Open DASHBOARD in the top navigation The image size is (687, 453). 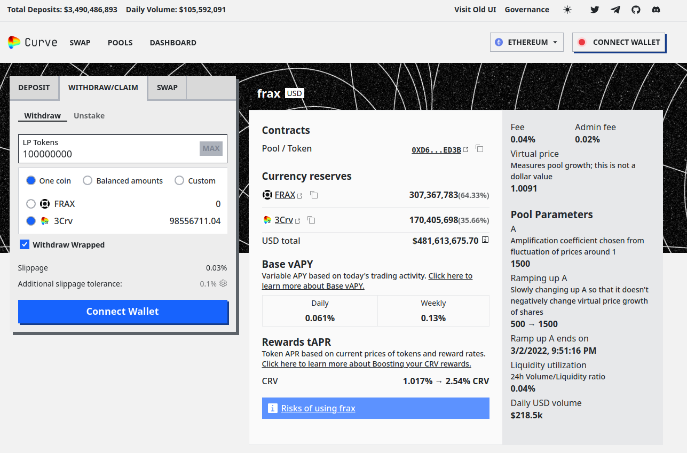(x=173, y=43)
